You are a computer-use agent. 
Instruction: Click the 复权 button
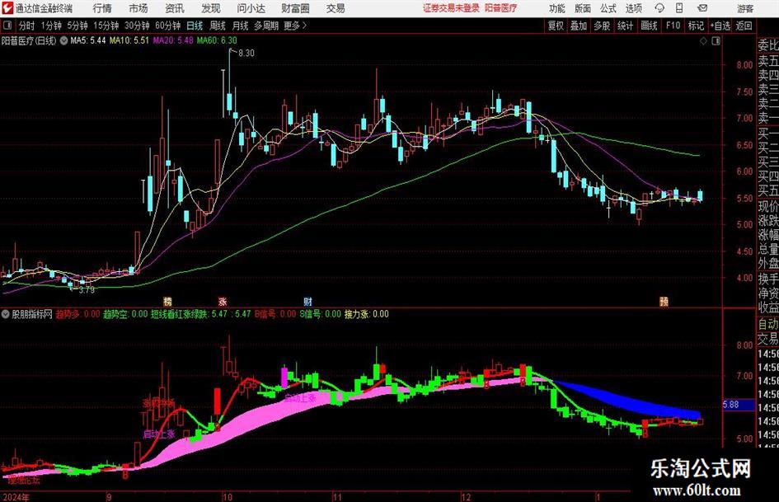556,26
